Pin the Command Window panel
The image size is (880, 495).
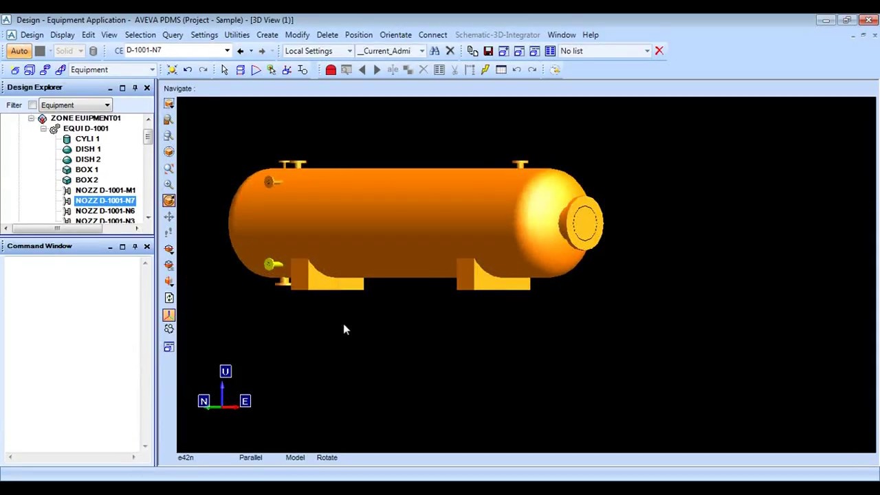135,247
